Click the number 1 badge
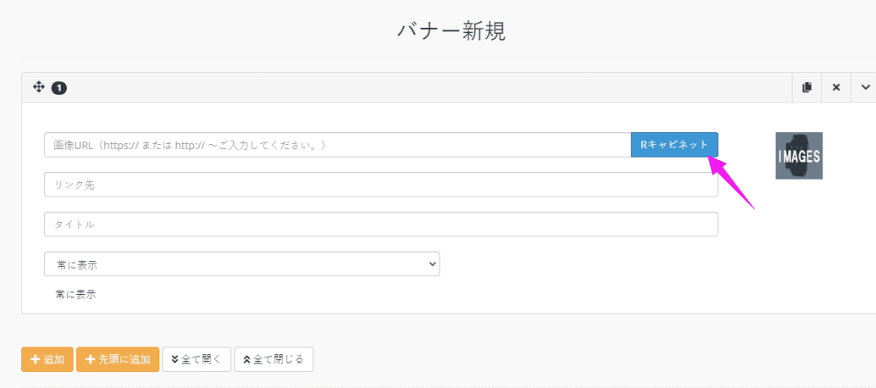The width and height of the screenshot is (876, 388). pyautogui.click(x=59, y=87)
